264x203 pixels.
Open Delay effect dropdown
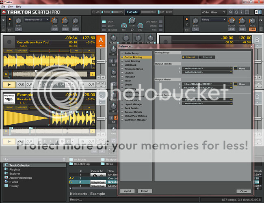(214, 19)
